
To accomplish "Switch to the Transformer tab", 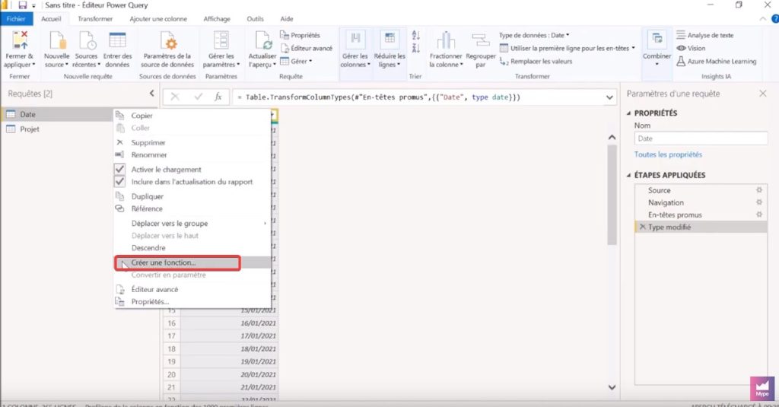I will tap(95, 19).
